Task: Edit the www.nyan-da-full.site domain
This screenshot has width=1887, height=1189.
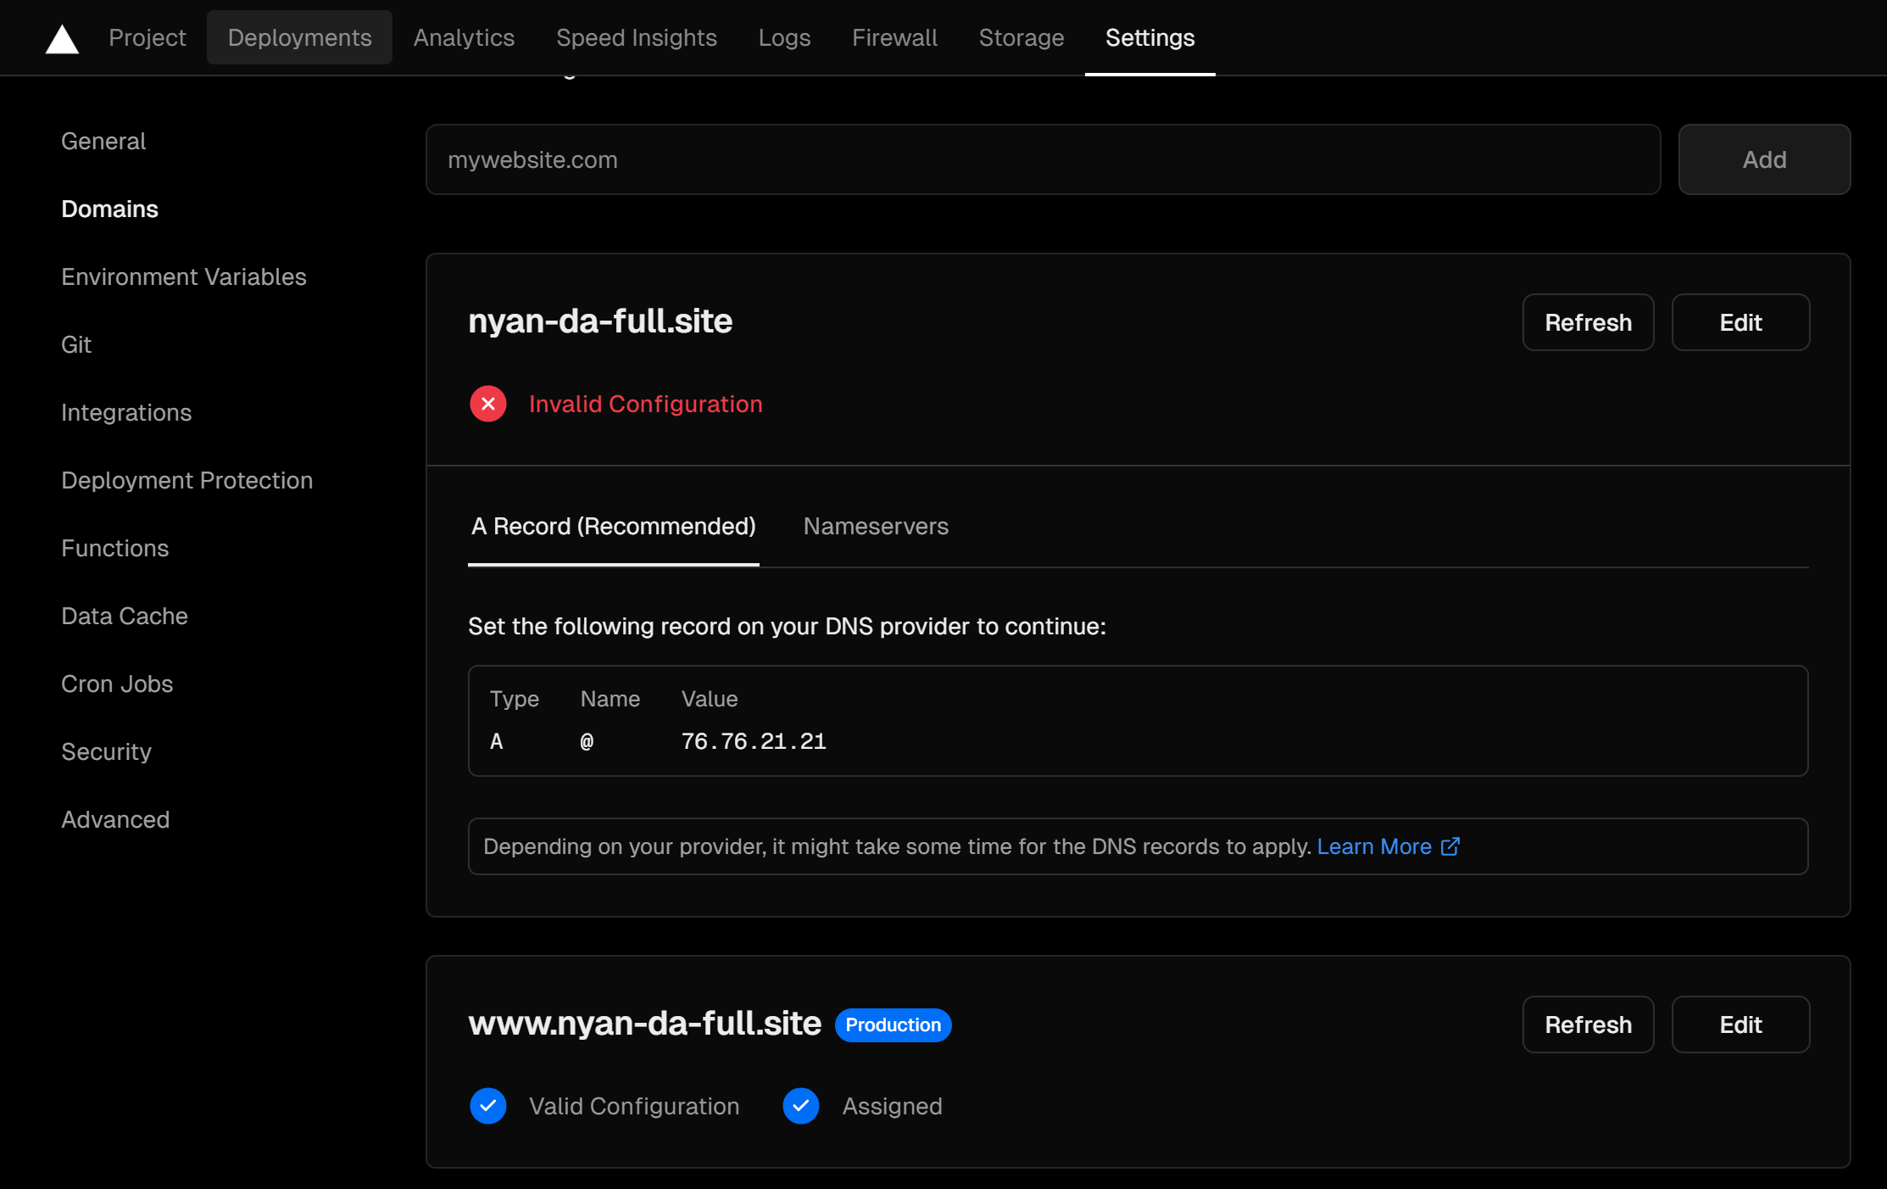Action: [1740, 1024]
